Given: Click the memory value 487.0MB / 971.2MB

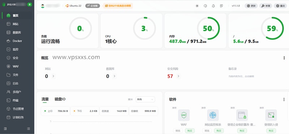Looking at the screenshot, I should (187, 42).
